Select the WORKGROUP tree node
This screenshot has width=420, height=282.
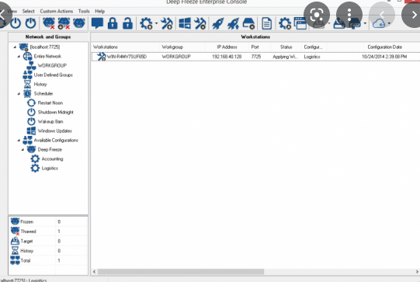point(52,66)
